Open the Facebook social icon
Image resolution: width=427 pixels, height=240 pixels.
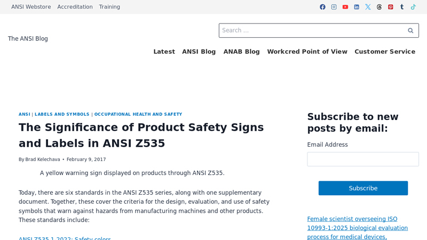[322, 7]
